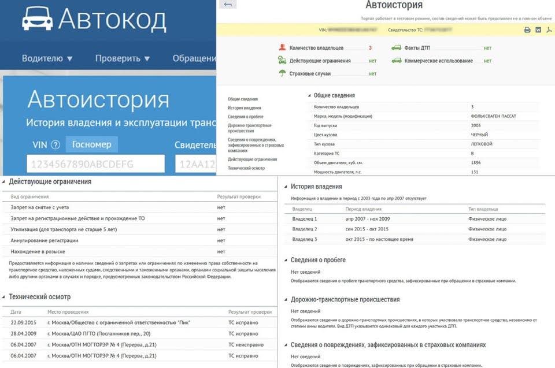
Task: Click the ТС неисправно inspection result
Action: click(246, 345)
